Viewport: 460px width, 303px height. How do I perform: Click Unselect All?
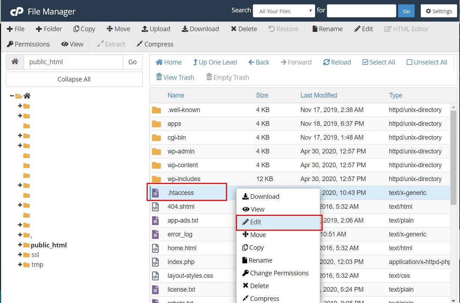tap(427, 62)
